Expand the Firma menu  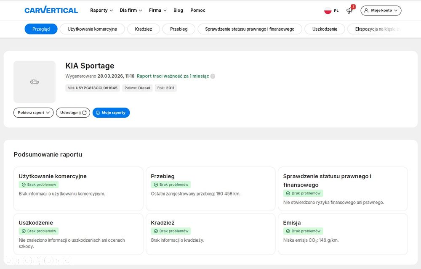157,10
